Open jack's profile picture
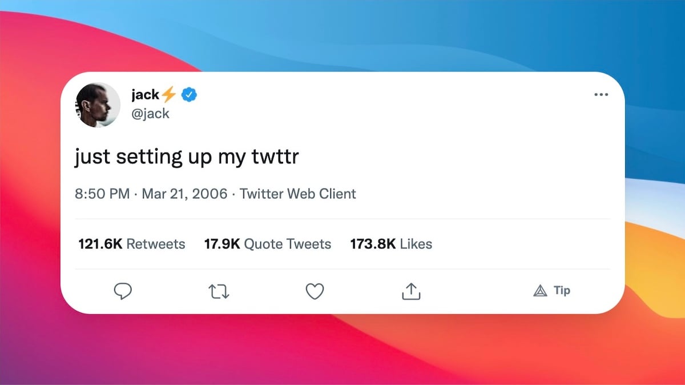685x385 pixels. [97, 105]
